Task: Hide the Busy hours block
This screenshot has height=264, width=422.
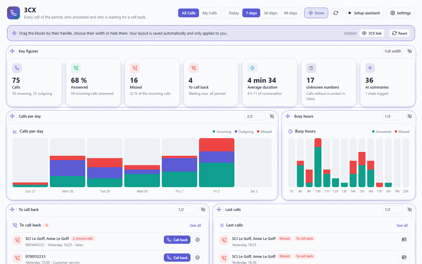Action: (410, 116)
